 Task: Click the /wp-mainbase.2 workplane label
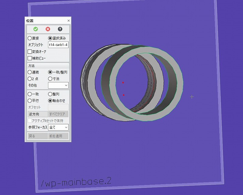tap(76, 182)
